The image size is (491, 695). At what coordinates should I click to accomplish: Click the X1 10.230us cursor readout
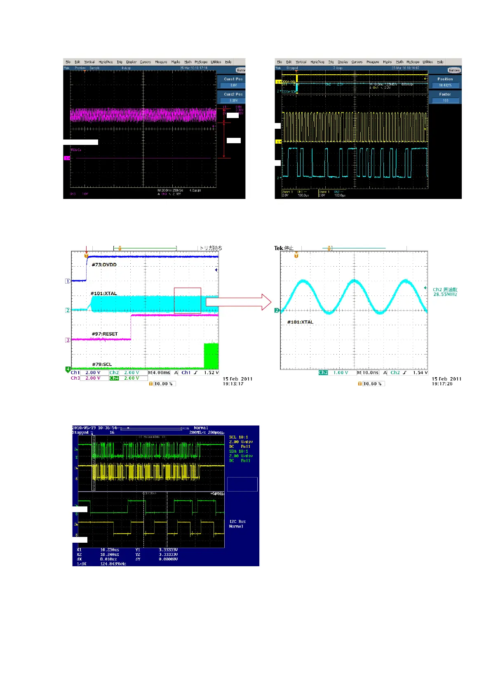point(98,550)
